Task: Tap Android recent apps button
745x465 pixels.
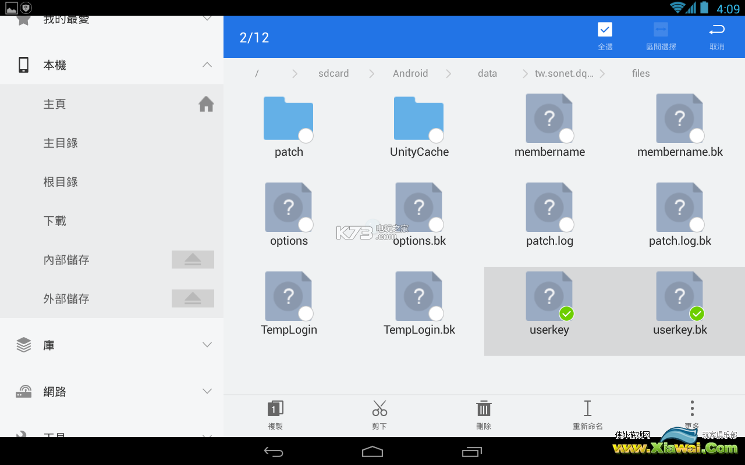Action: click(472, 452)
